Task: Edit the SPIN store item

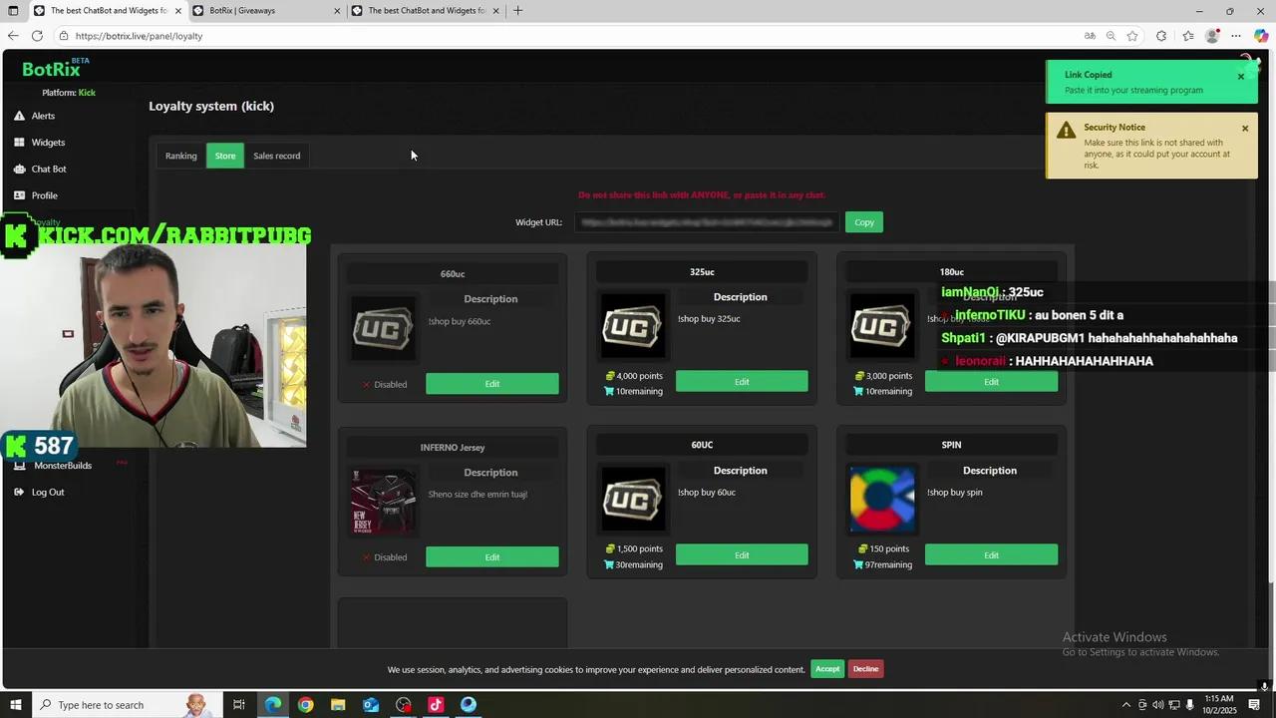Action: (x=991, y=555)
